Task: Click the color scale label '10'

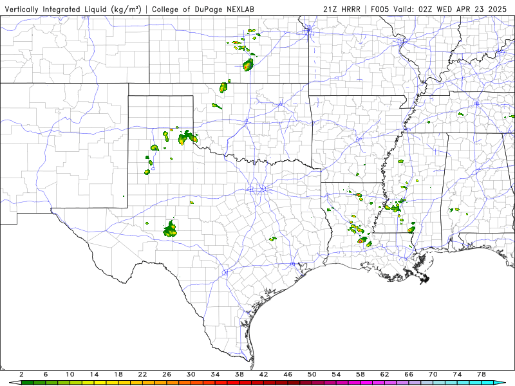Action: pos(70,374)
